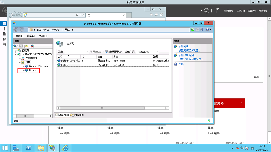Viewport: 271px width, 152px height.
Task: Click the save floppy icon in connections toolbar
Action: 21,46
